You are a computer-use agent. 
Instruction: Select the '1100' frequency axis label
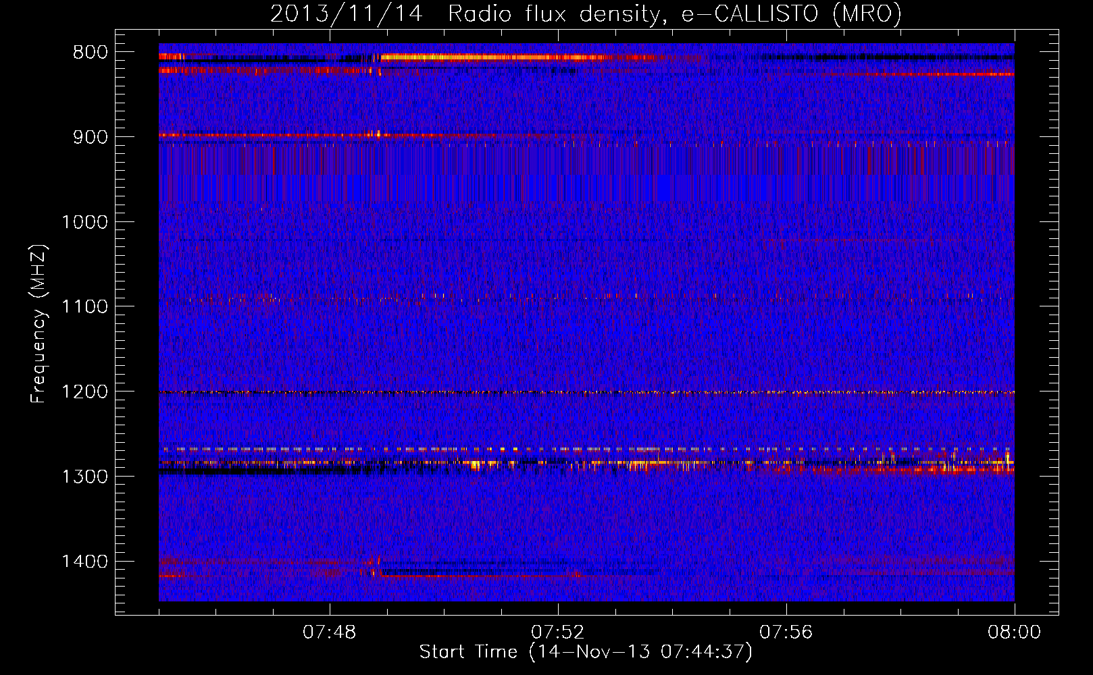tap(84, 307)
